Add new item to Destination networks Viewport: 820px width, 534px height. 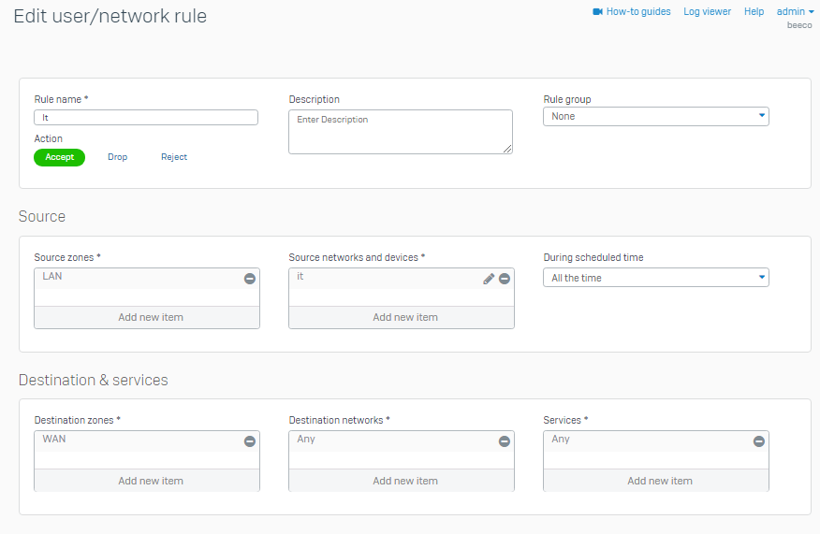coord(402,481)
